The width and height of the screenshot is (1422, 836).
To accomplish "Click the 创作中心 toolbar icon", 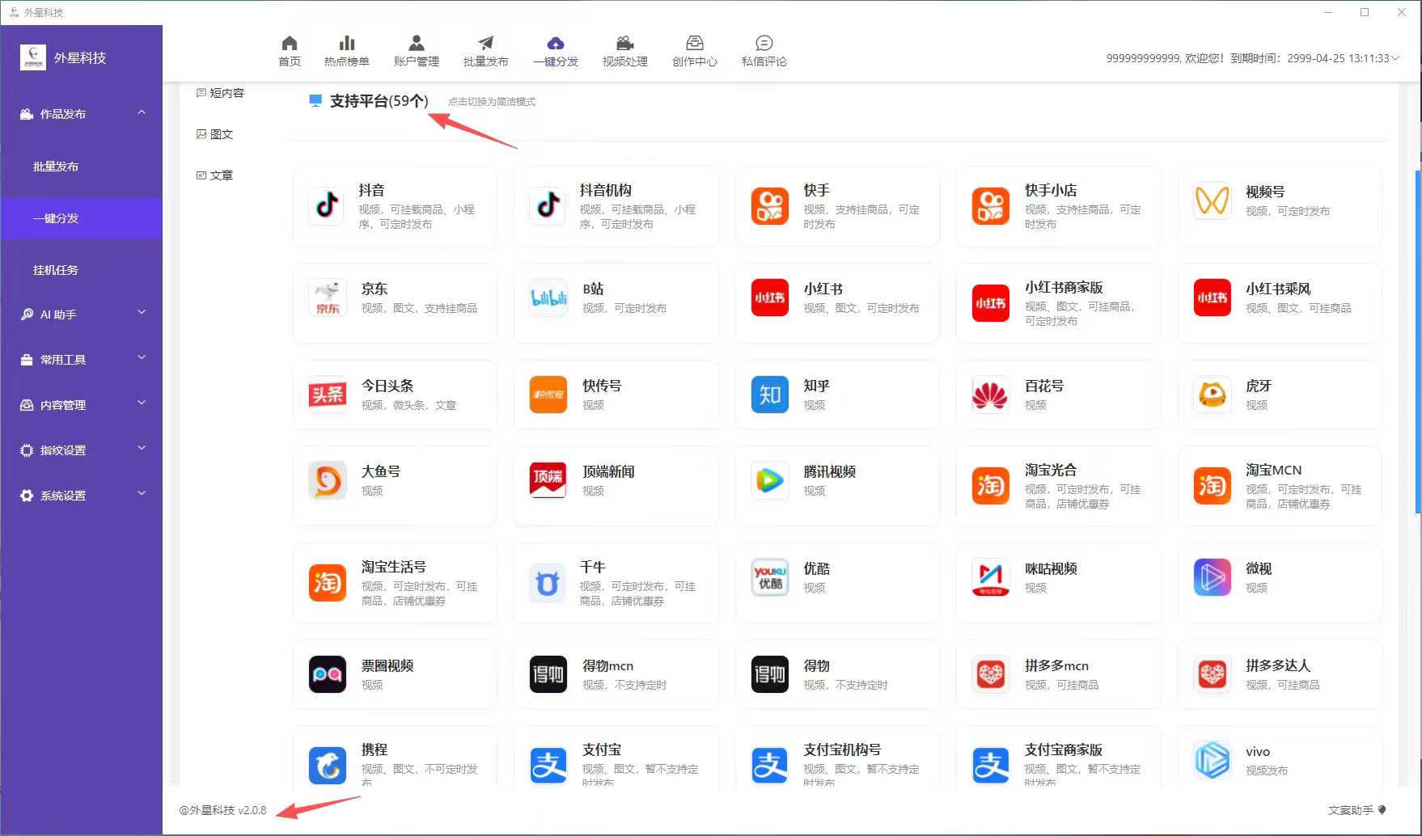I will click(694, 43).
